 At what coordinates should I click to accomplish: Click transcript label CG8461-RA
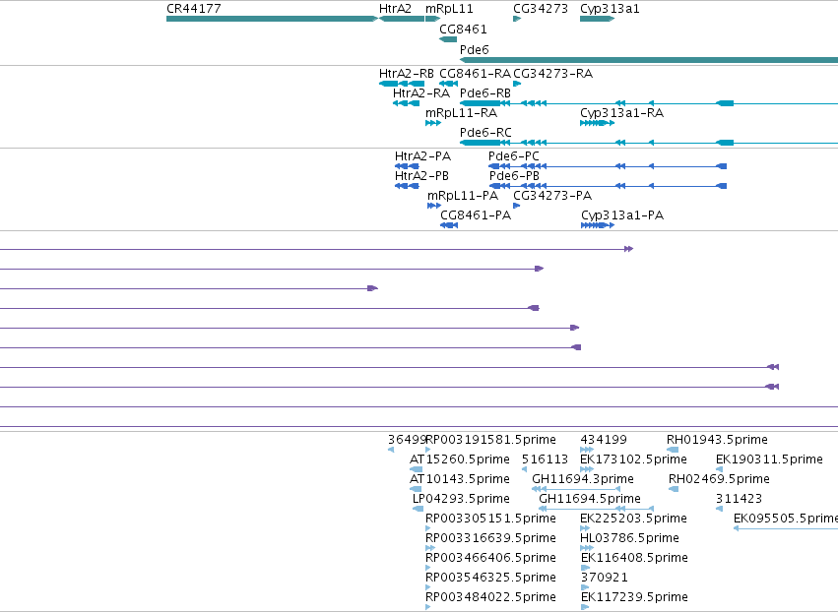475,74
